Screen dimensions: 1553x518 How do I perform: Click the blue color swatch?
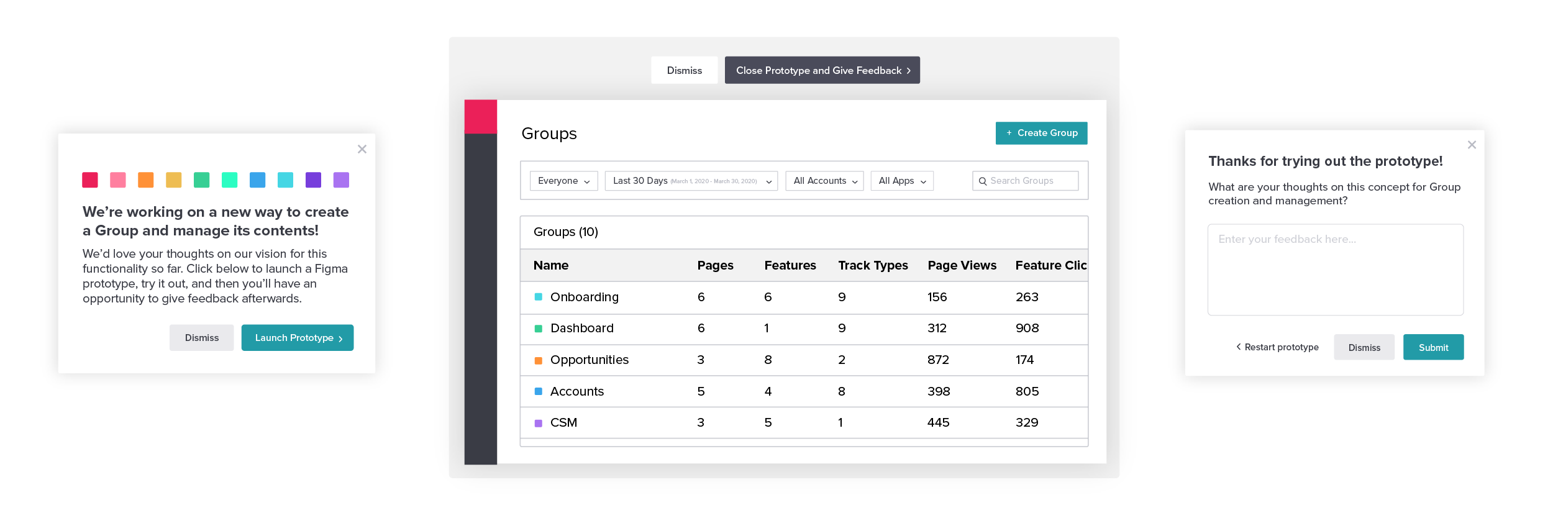258,180
